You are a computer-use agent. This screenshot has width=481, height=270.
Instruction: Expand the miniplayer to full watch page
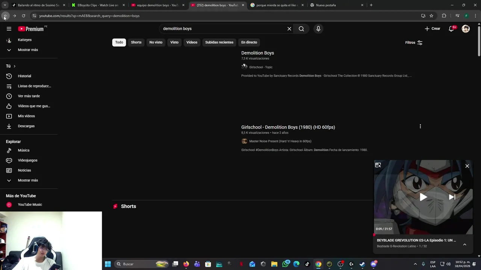click(378, 165)
